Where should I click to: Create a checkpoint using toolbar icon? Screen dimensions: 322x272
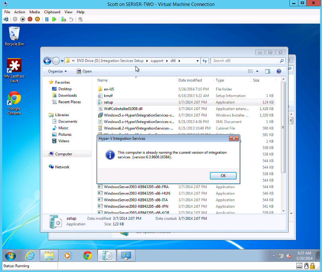tap(64, 19)
